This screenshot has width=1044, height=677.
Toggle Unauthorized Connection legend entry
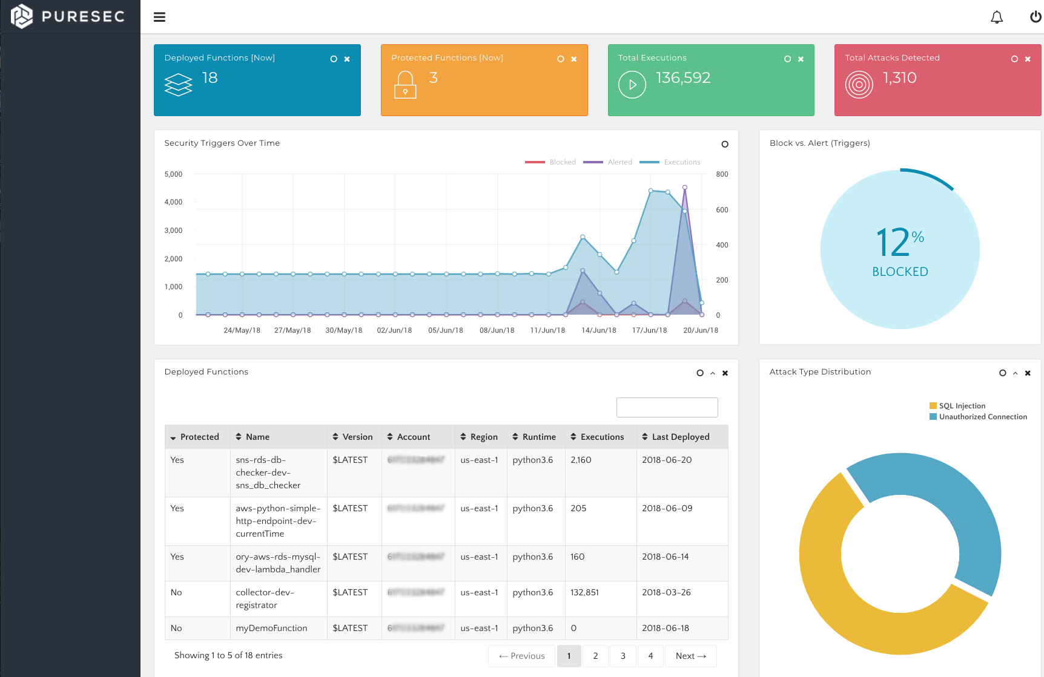coord(978,417)
